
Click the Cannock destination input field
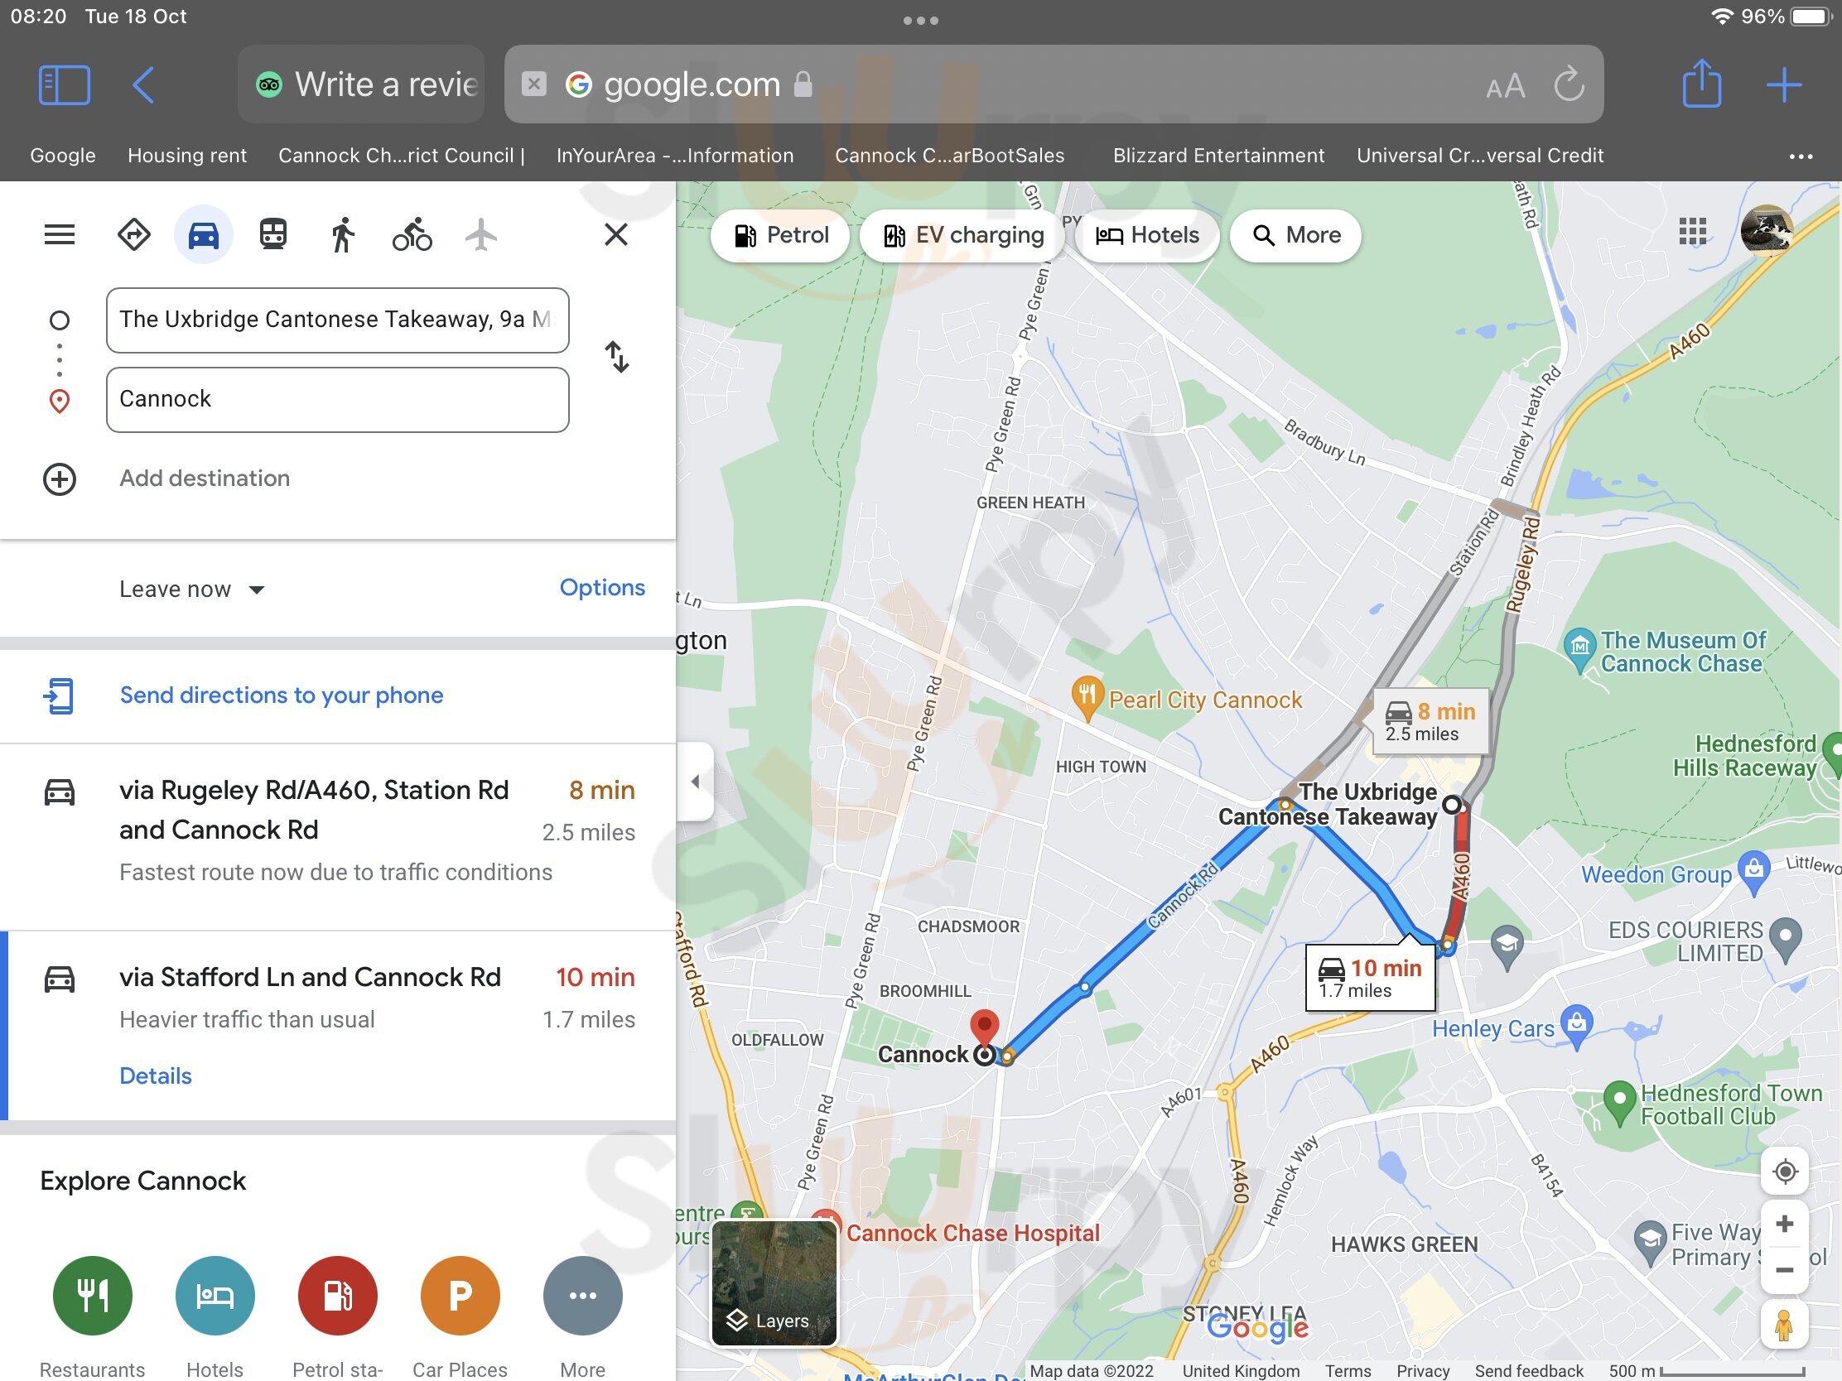(x=337, y=400)
